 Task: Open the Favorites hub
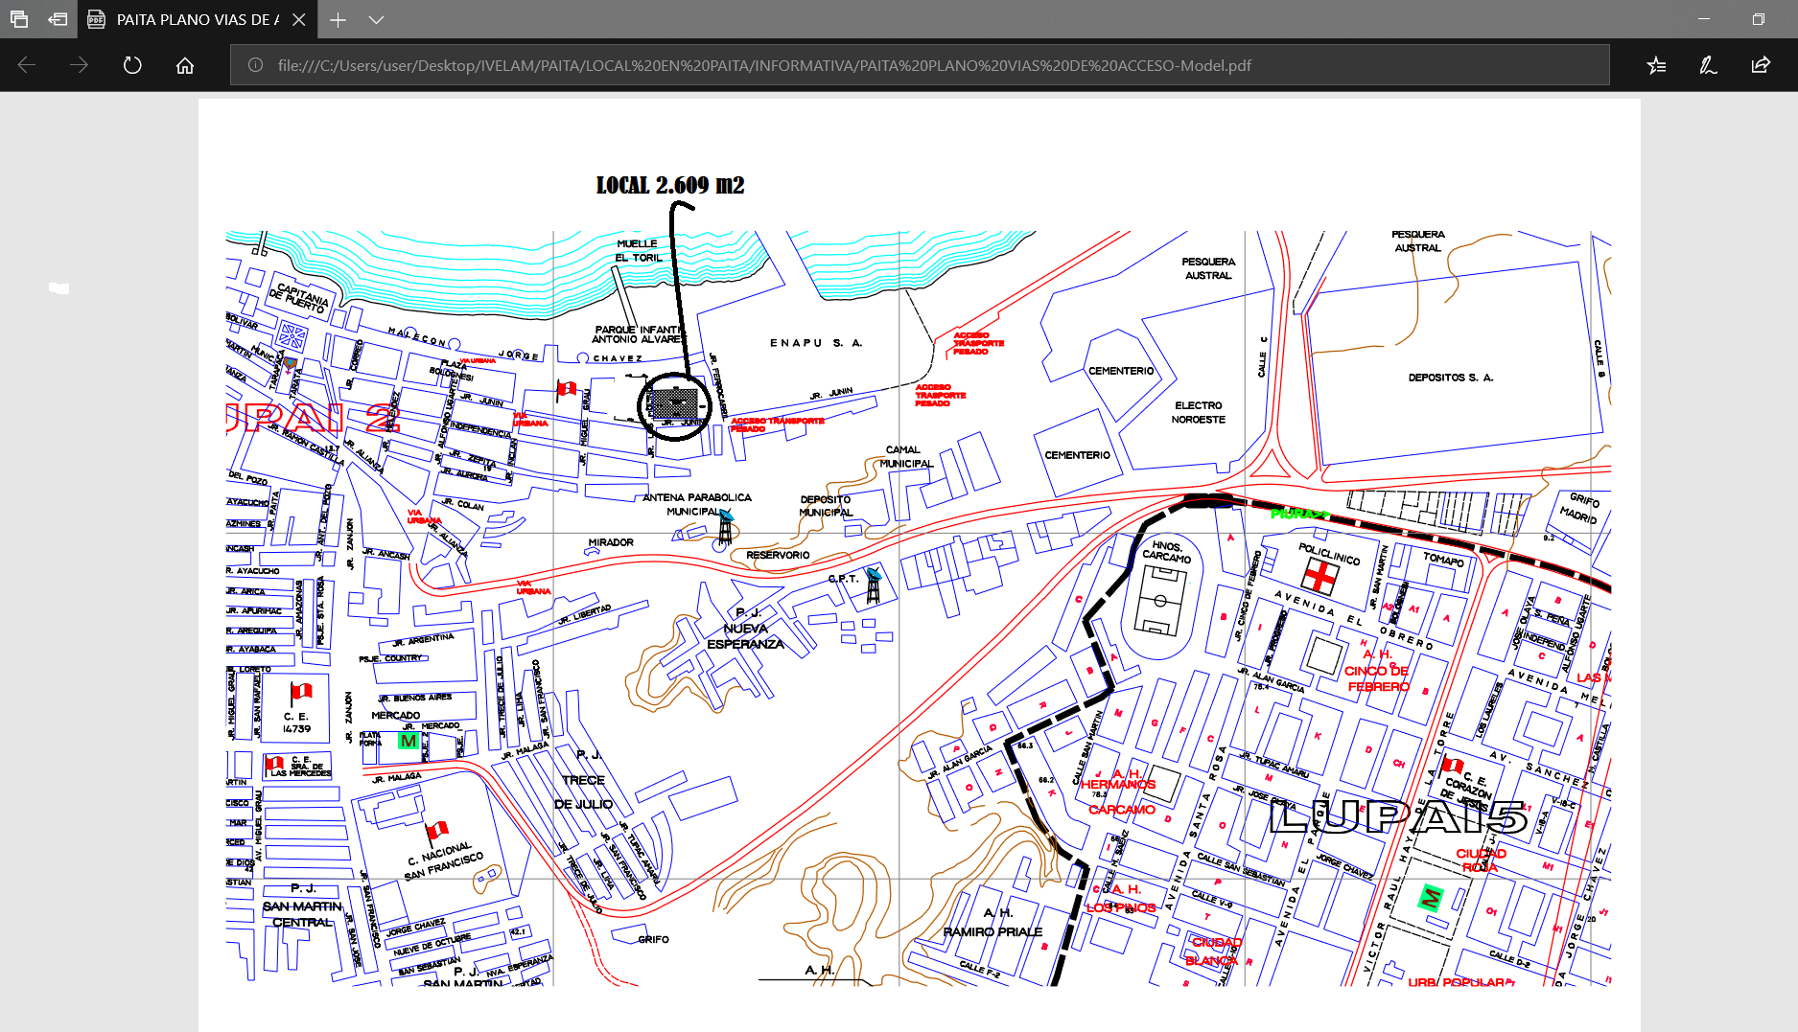1656,65
